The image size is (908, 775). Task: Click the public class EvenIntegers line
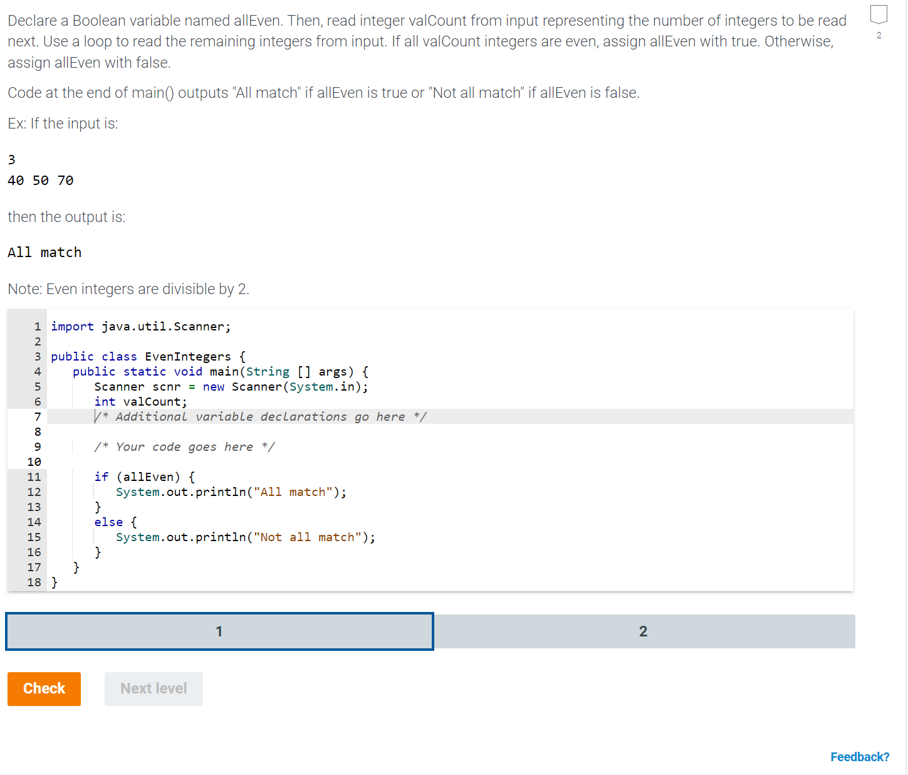click(147, 356)
